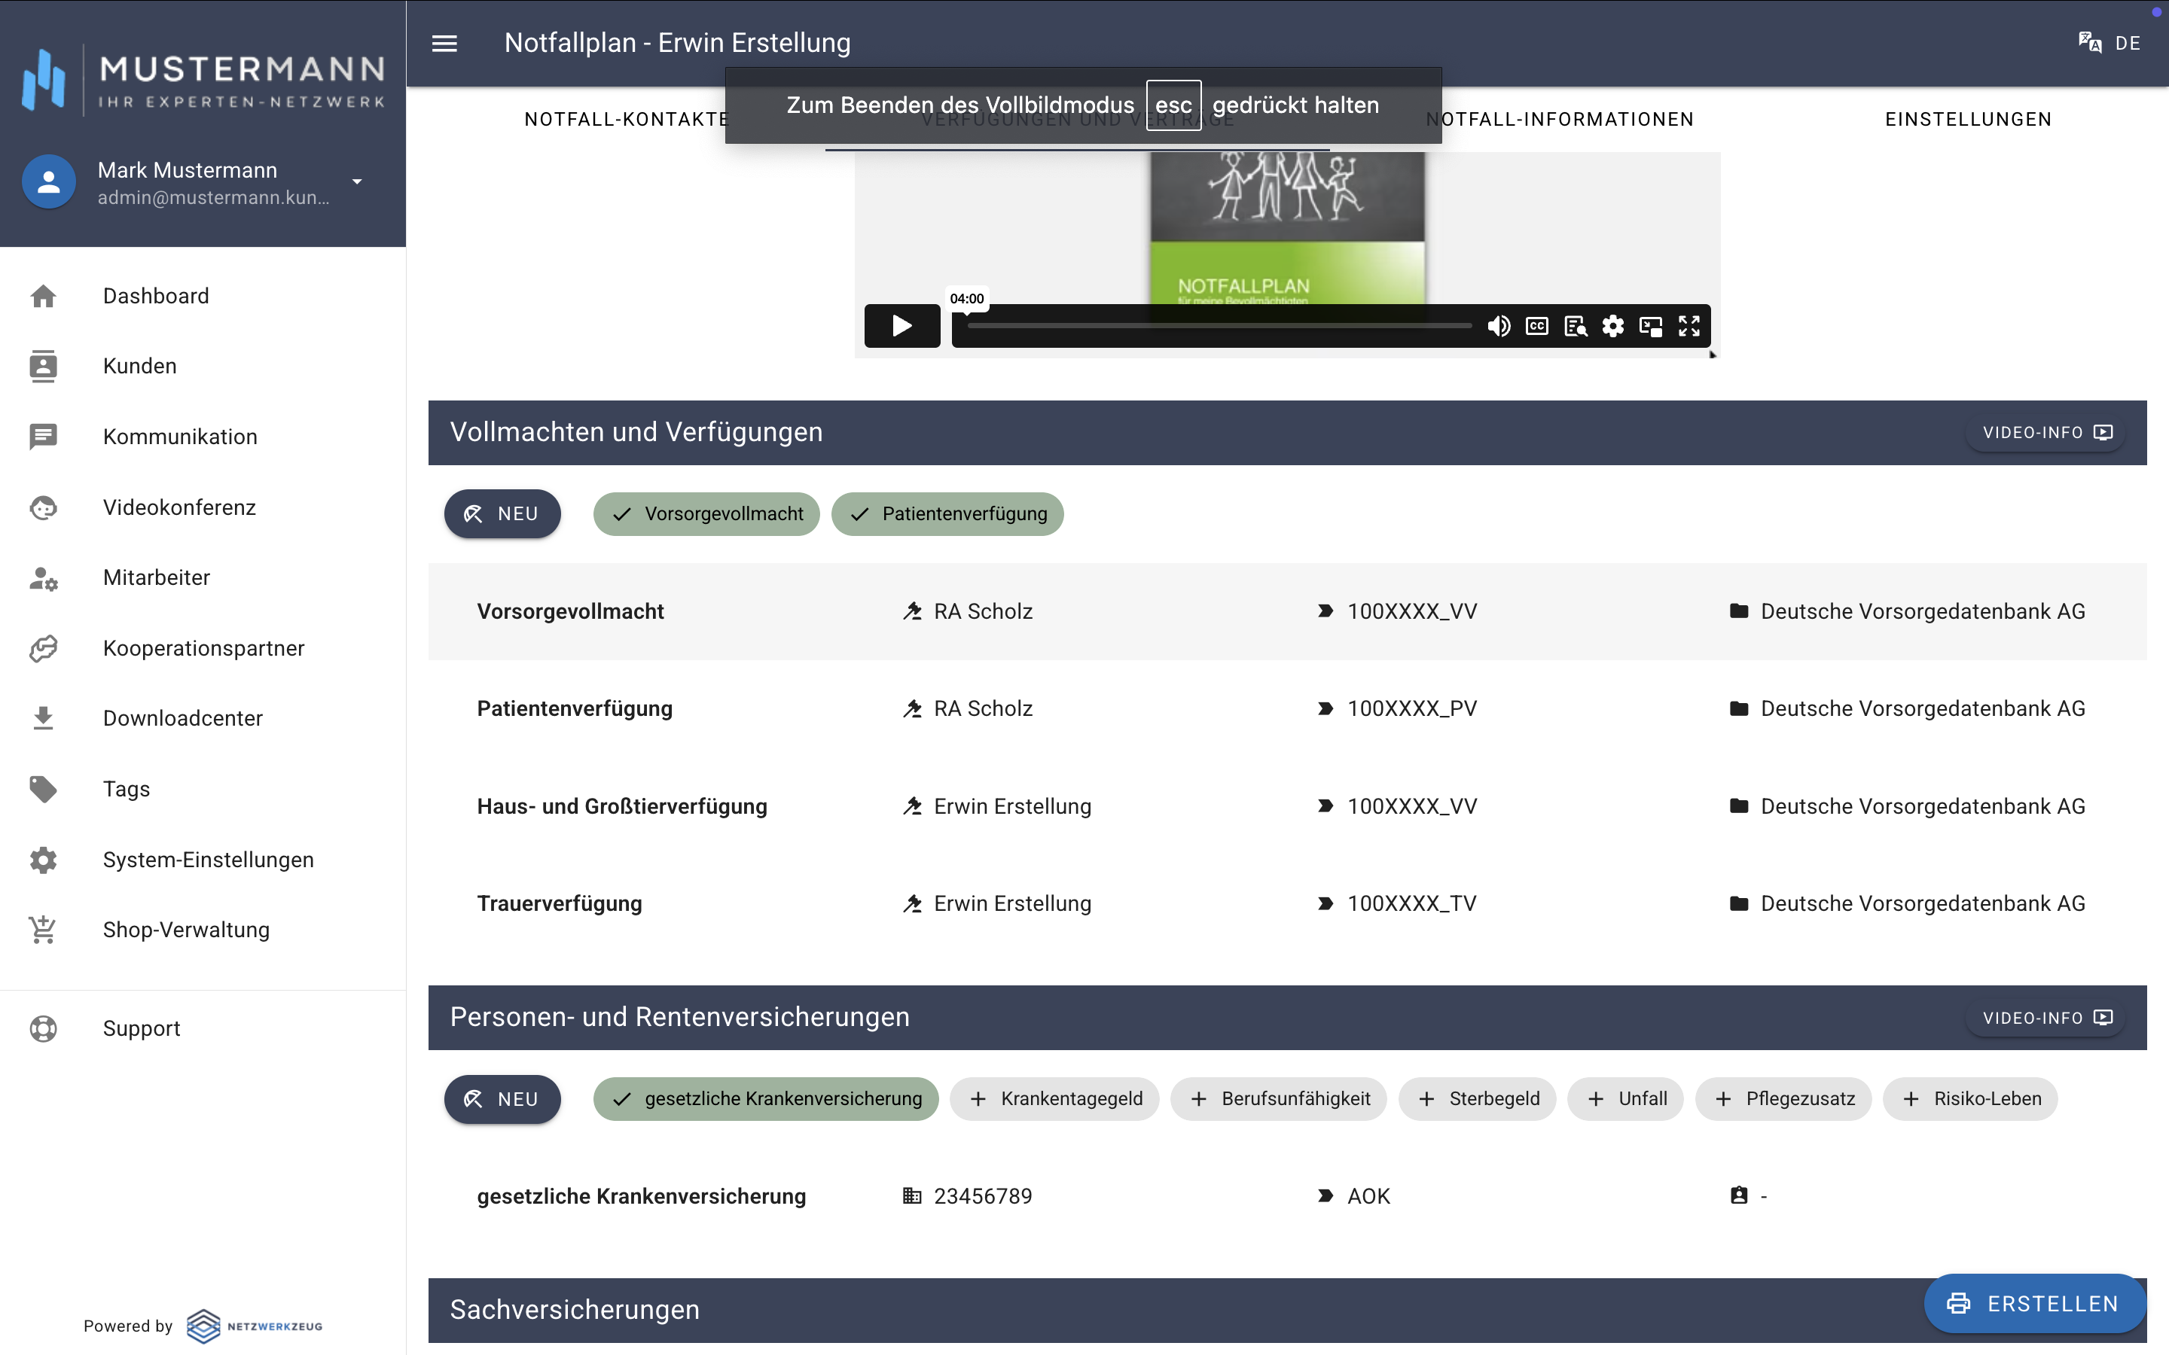Open Mitarbeiter in the sidebar
This screenshot has width=2169, height=1355.
(x=203, y=578)
